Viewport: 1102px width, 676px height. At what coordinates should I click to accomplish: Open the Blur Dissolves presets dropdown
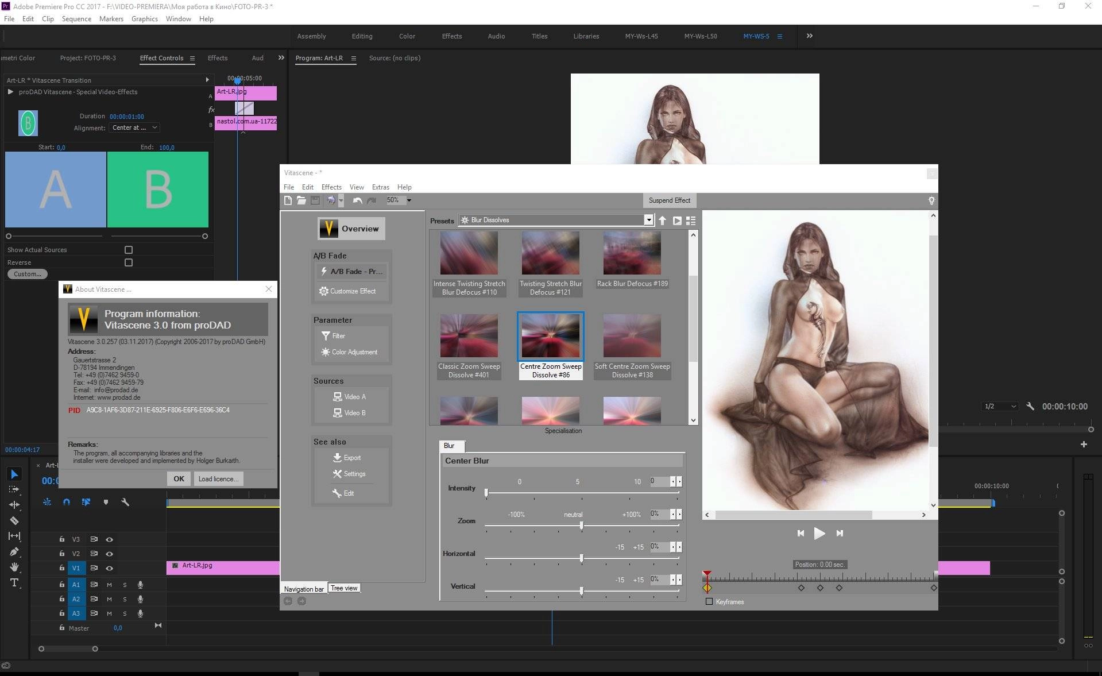tap(556, 220)
